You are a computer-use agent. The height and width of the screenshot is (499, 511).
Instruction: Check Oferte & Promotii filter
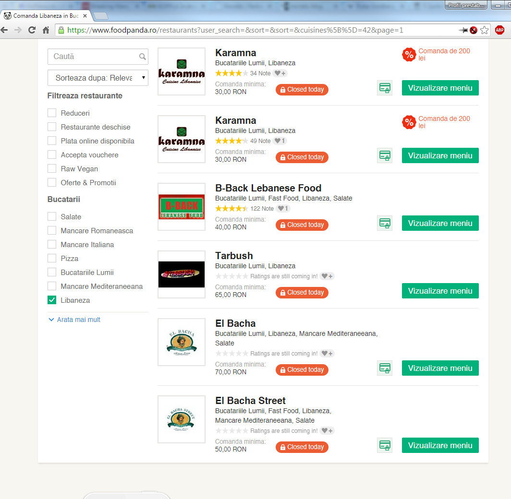[52, 183]
